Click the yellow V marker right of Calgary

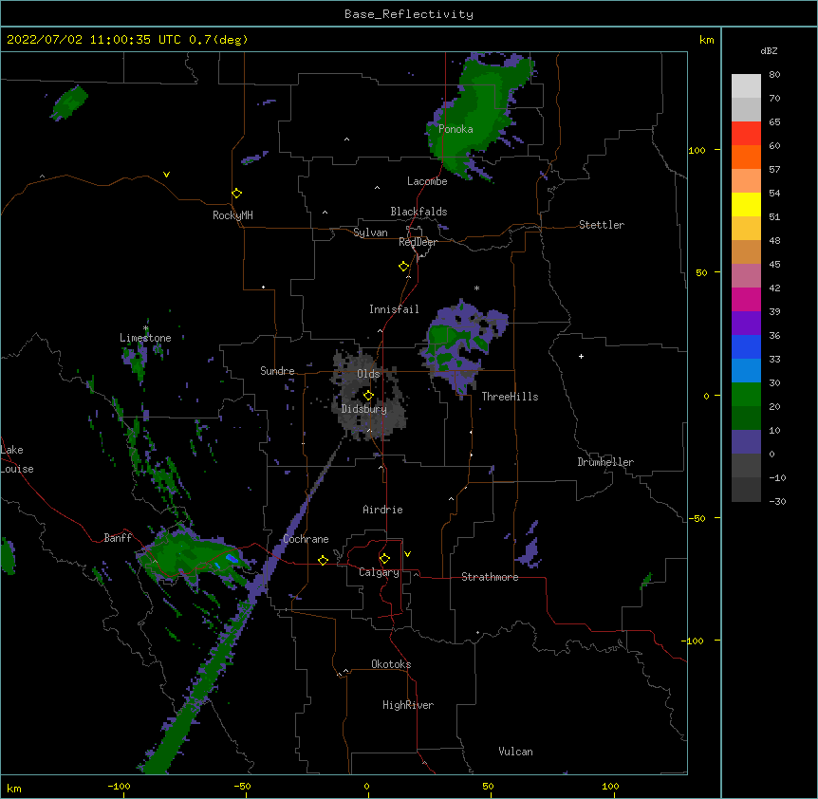[x=407, y=554]
